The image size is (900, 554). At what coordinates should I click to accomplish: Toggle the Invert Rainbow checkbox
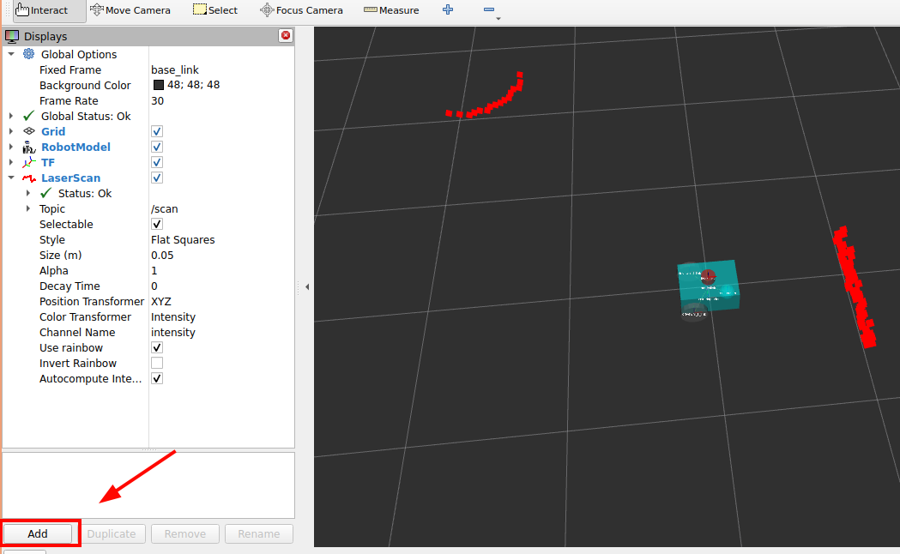point(157,364)
